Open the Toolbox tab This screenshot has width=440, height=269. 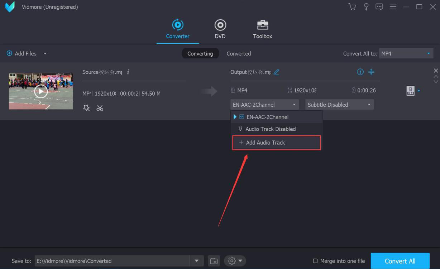(x=263, y=30)
